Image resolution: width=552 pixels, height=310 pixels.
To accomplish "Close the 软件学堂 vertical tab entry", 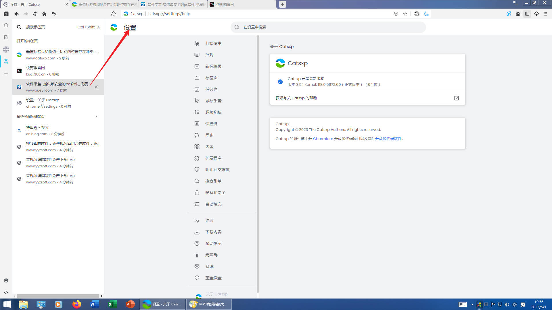I will coord(96,87).
